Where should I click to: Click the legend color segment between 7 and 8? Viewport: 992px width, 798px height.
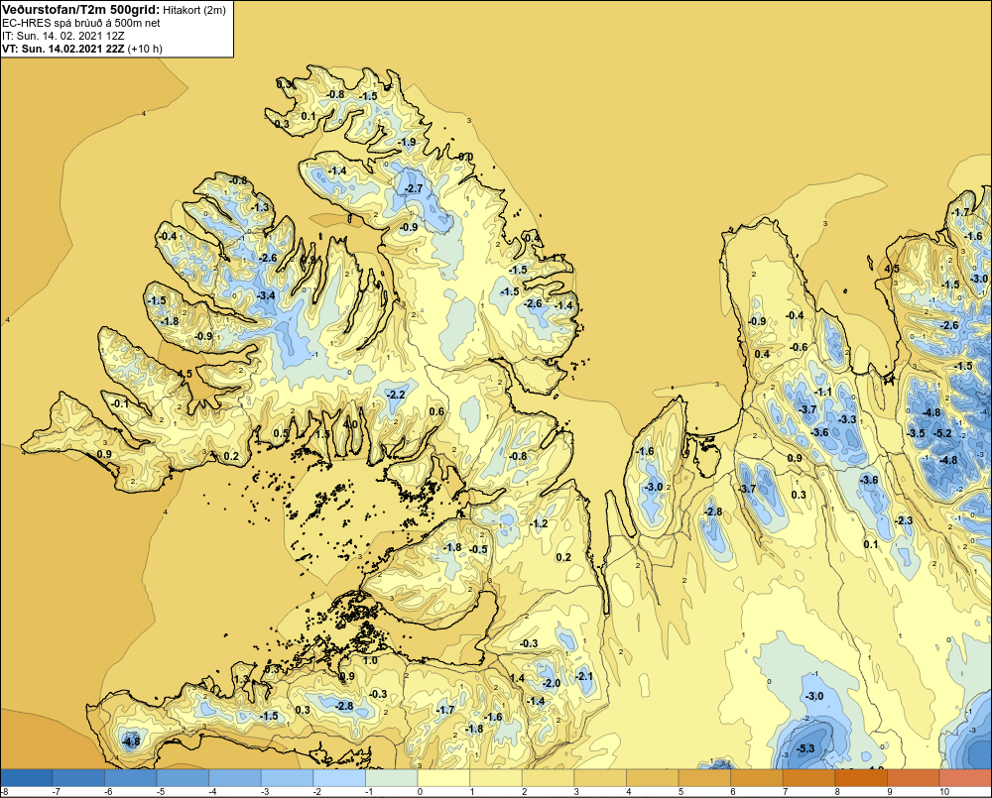(x=808, y=777)
